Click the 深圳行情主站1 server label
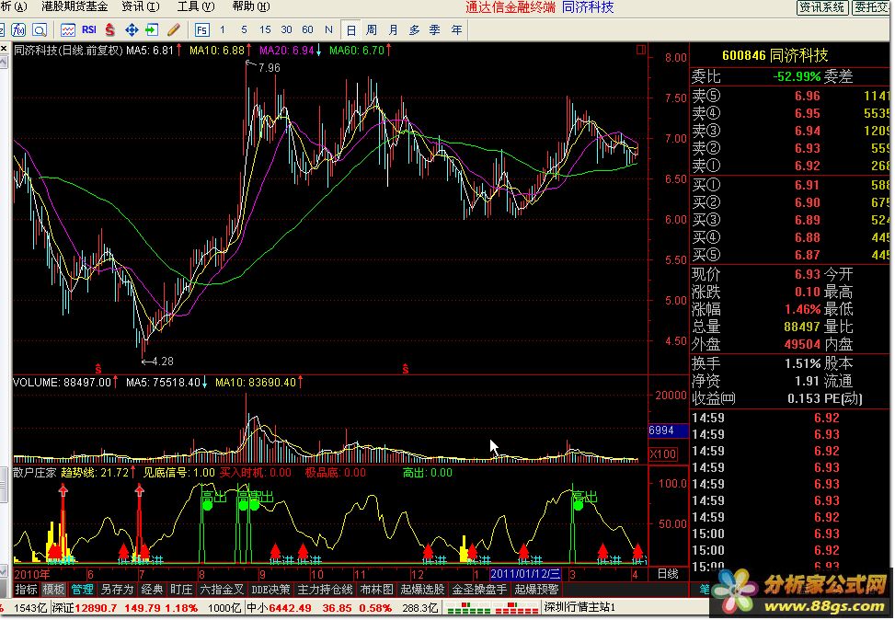The width and height of the screenshot is (895, 620). click(579, 607)
